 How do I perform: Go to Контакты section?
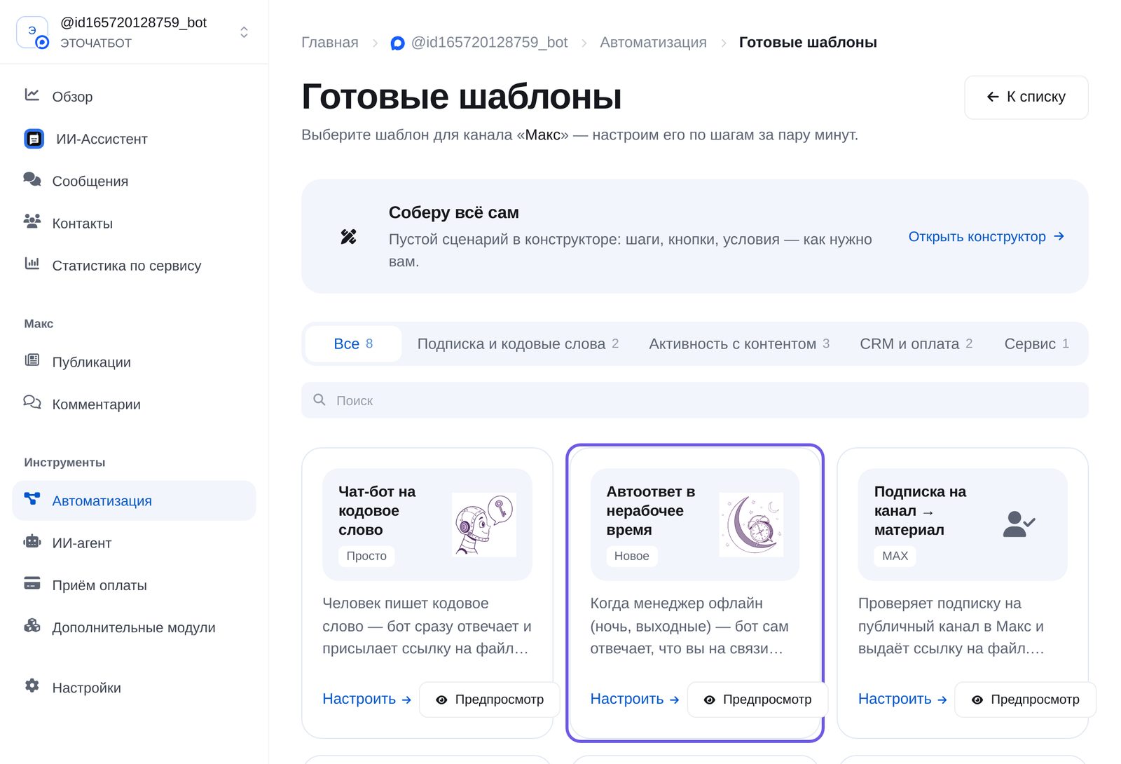coord(134,223)
